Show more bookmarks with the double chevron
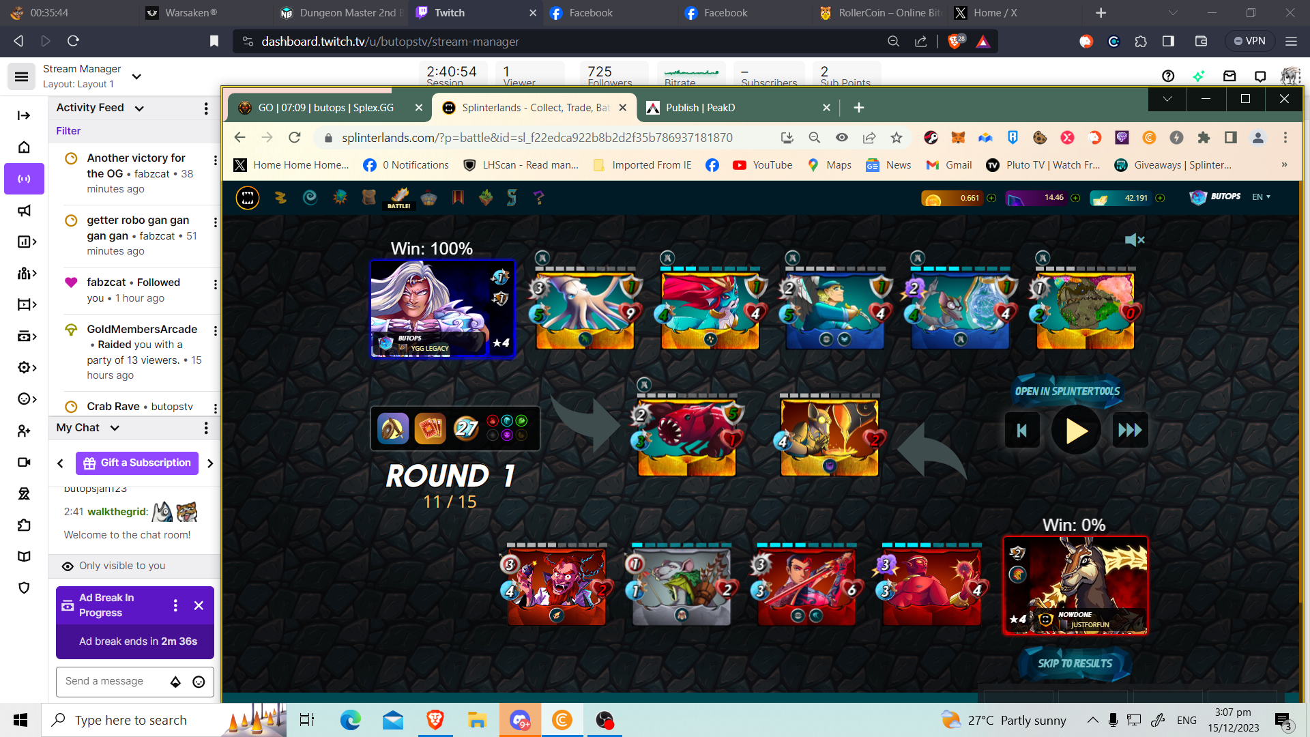Image resolution: width=1310 pixels, height=737 pixels. (x=1284, y=165)
